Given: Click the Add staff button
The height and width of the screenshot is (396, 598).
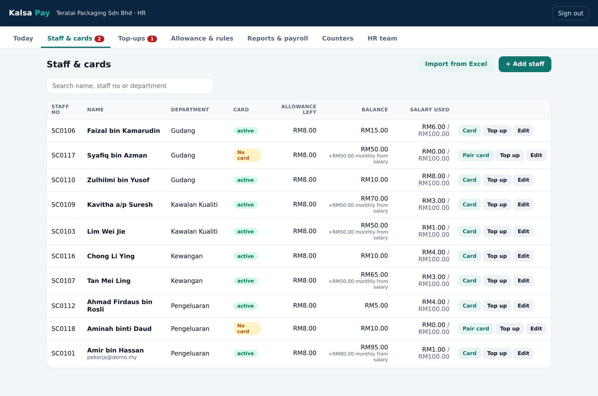Looking at the screenshot, I should [525, 64].
